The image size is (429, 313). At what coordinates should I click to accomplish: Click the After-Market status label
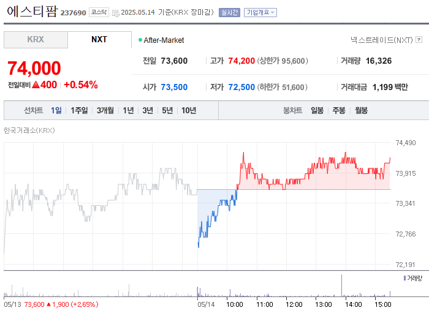[x=164, y=40]
